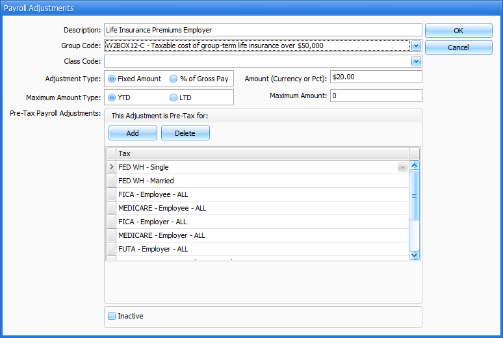
Task: Select the FED WH - Married row
Action: (x=263, y=181)
